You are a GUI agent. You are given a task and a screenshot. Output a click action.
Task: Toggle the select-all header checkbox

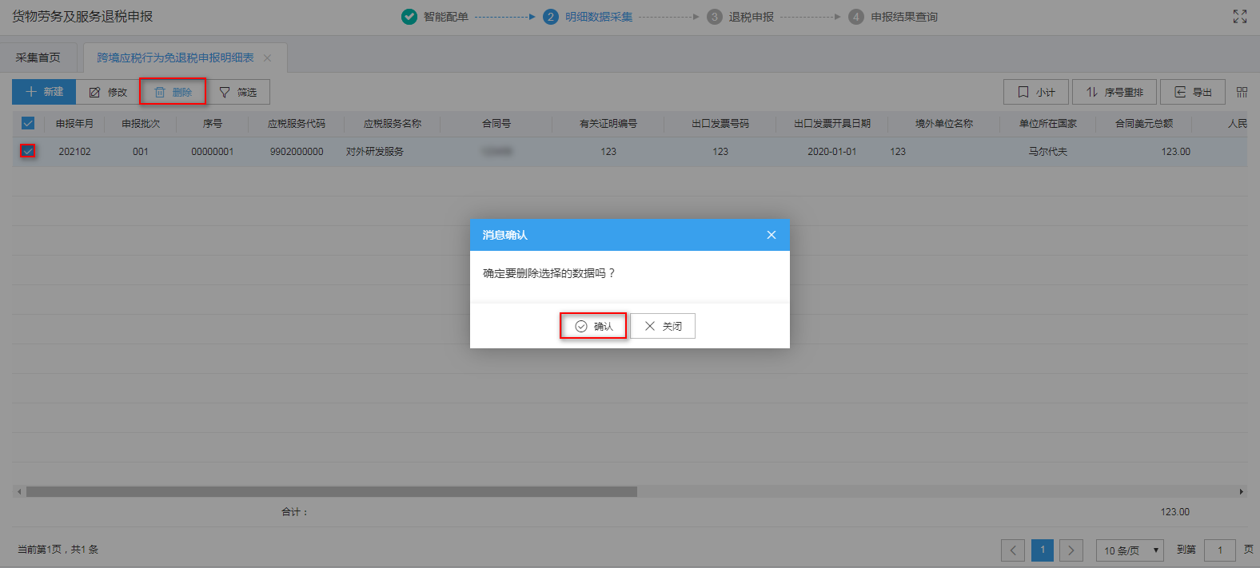pos(28,123)
